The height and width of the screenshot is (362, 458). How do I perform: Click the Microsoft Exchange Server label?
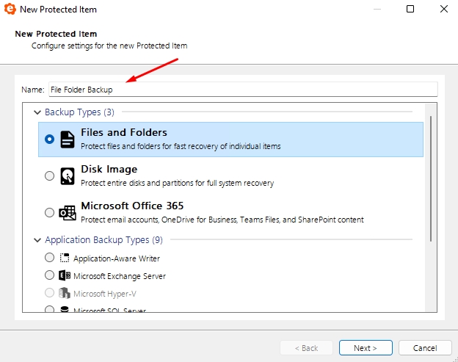pos(120,276)
